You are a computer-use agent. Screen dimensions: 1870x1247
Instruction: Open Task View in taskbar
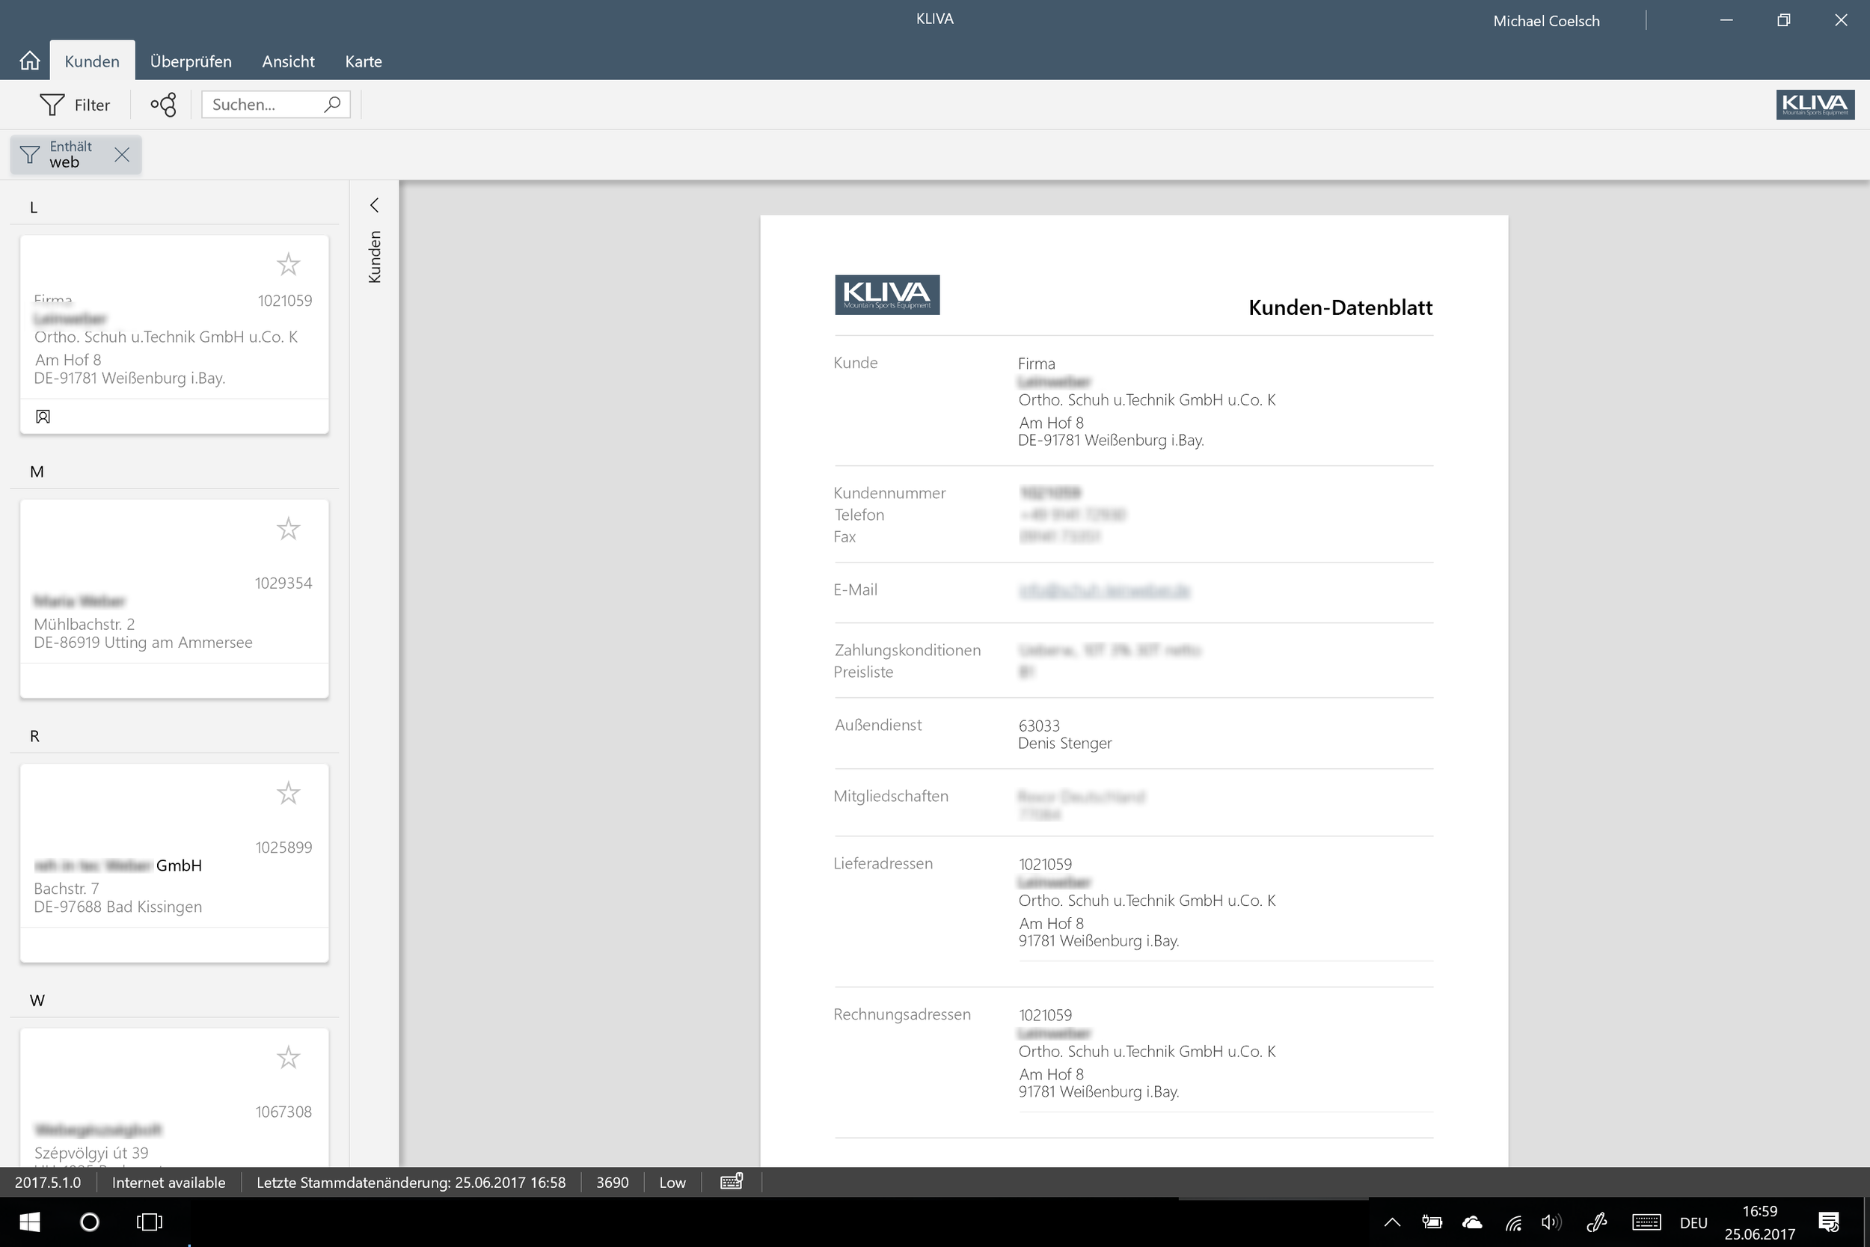[150, 1222]
